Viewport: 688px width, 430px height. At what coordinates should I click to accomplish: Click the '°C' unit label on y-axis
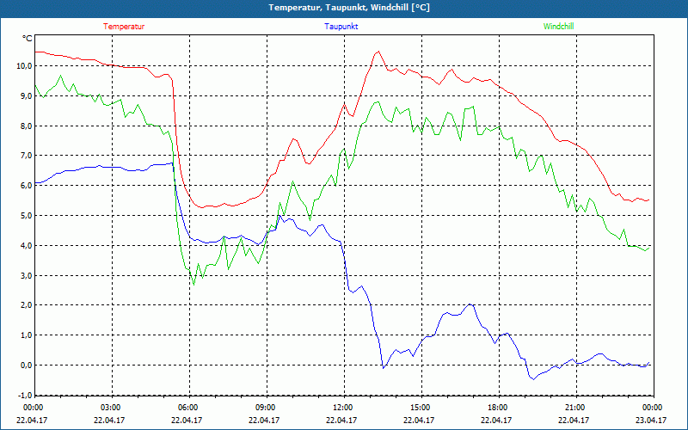28,39
